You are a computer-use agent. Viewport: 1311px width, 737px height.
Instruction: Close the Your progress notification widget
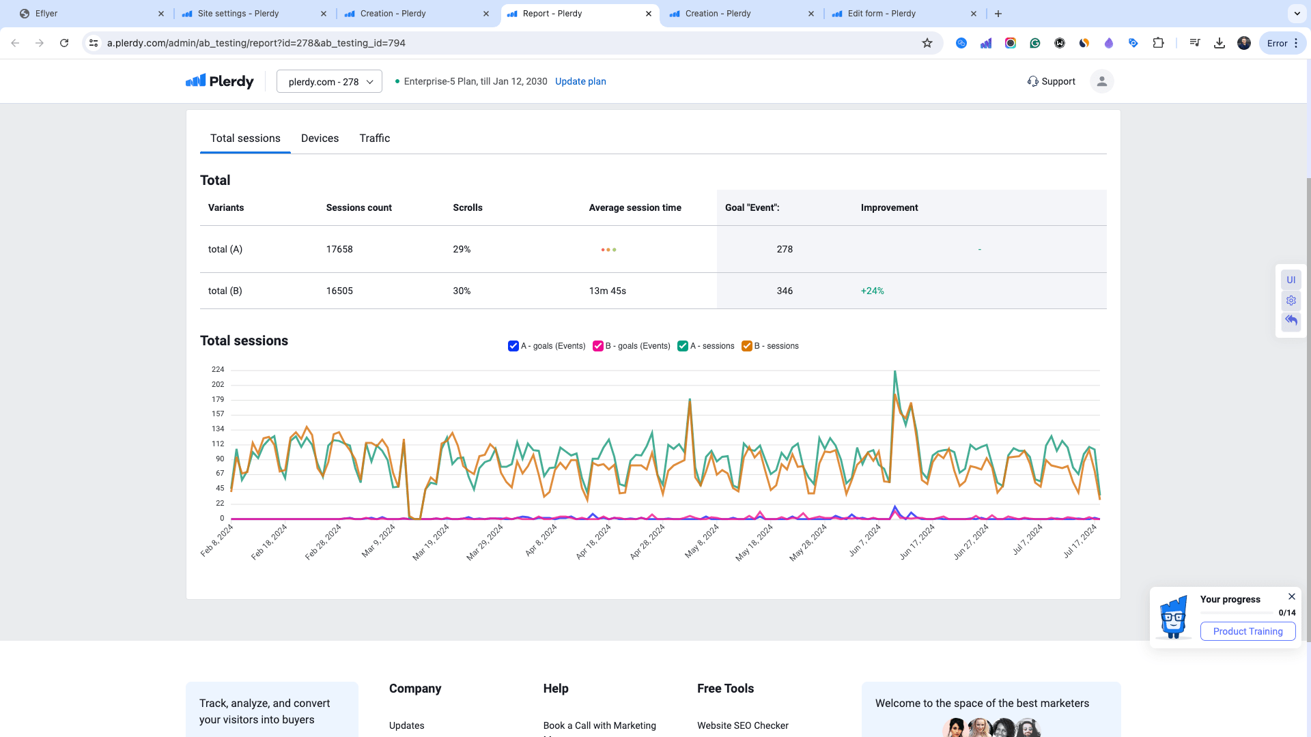tap(1291, 596)
